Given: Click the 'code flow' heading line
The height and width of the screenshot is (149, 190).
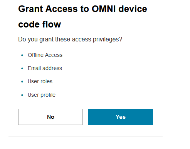Looking at the screenshot, I should point(40,24).
